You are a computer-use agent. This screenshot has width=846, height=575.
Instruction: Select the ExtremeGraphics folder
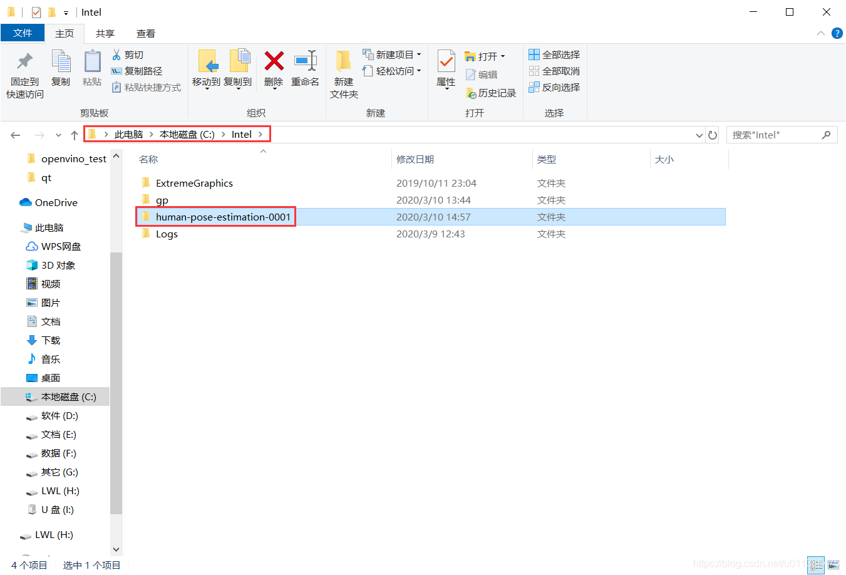point(194,184)
